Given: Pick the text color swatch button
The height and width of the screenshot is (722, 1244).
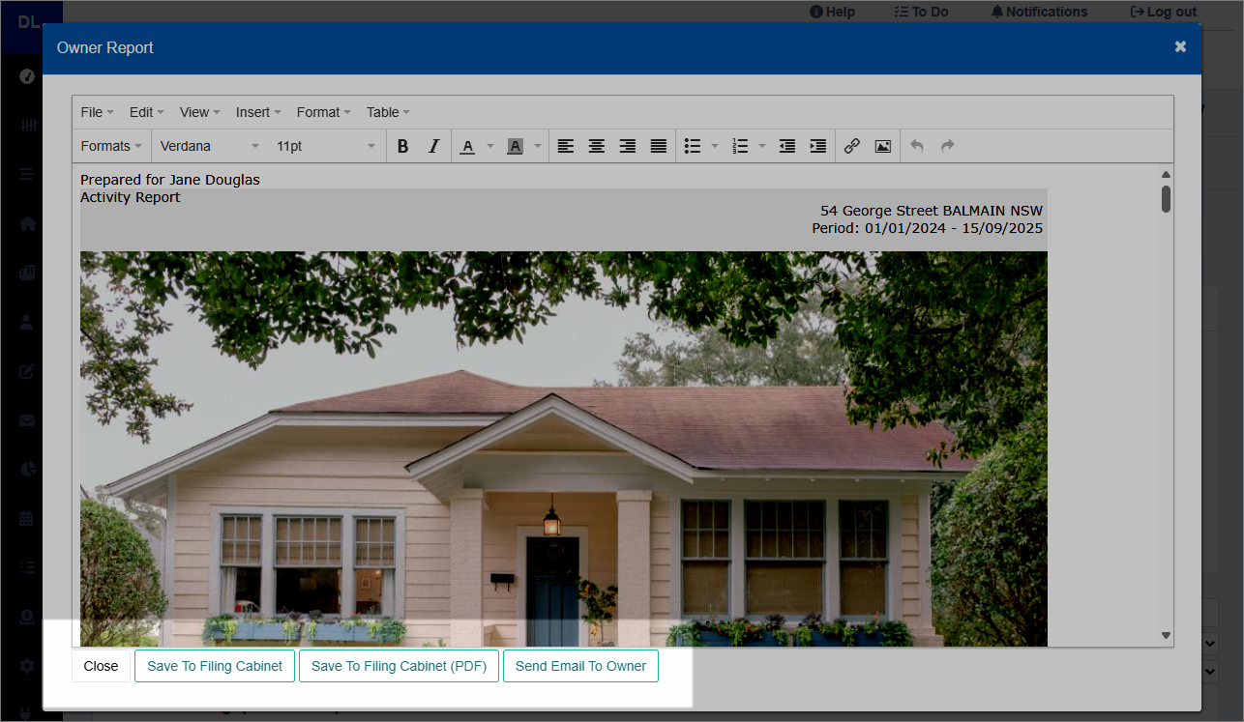Looking at the screenshot, I should coord(467,146).
